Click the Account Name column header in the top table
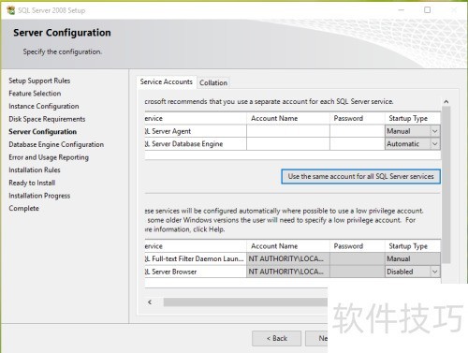The height and width of the screenshot is (353, 468). (x=288, y=118)
